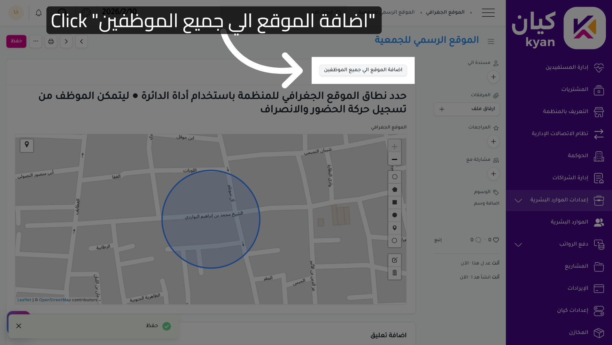
Task: Save changes with the حفظ button
Action: [16, 41]
